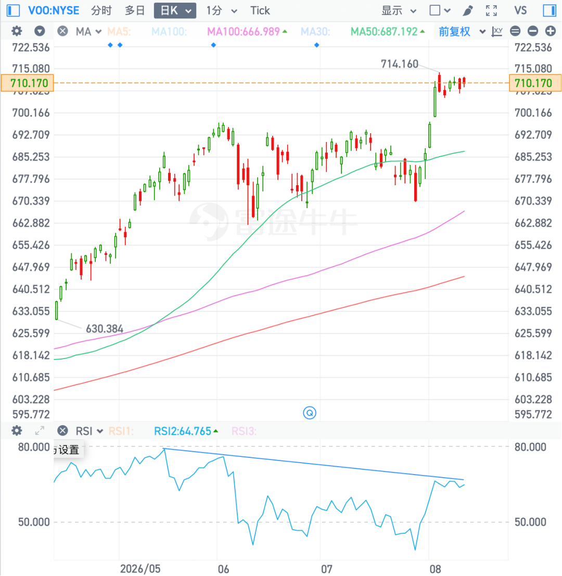Toggle the left sidebar panel icon
This screenshot has width=562, height=576.
[13, 10]
